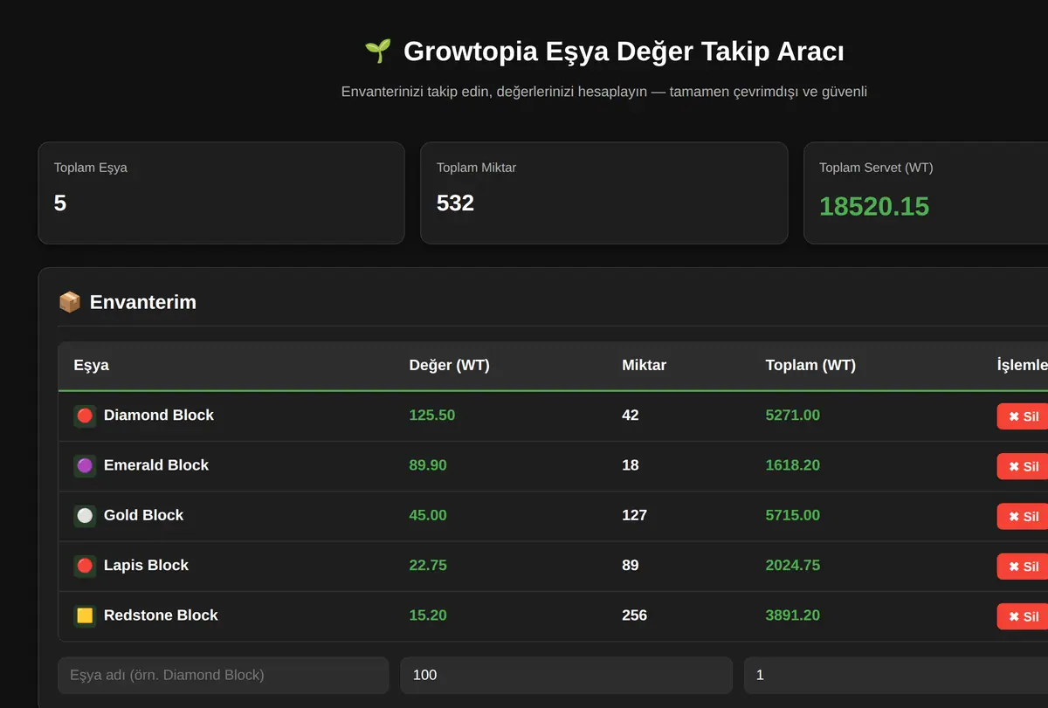The image size is (1048, 708).
Task: Click the Diamond Block red circle icon
Action: coord(85,416)
